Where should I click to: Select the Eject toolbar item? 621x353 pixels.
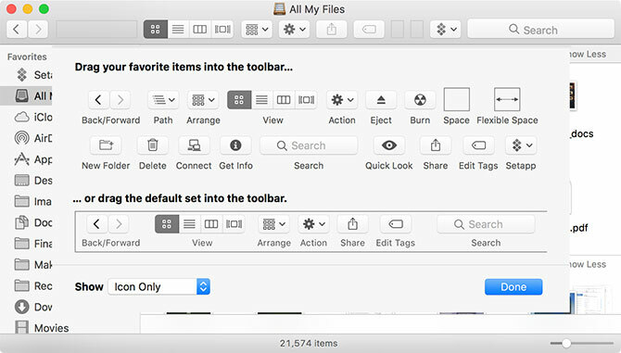click(x=381, y=100)
